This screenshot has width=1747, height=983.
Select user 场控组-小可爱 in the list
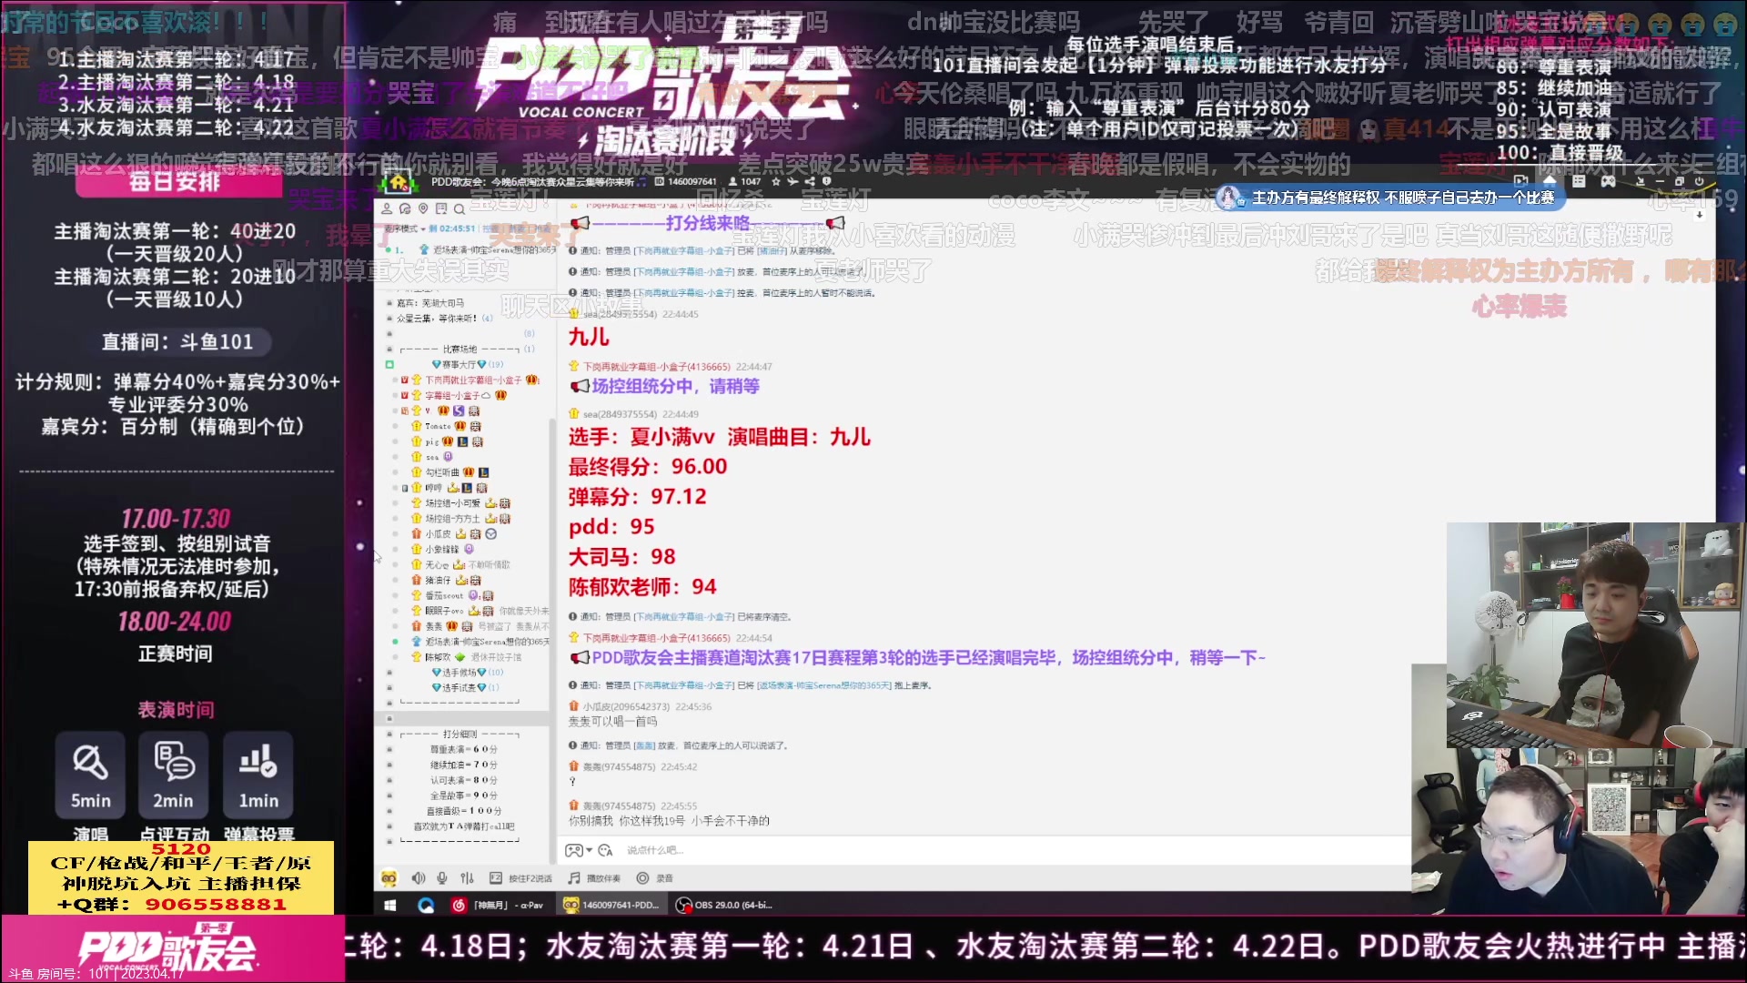click(452, 503)
